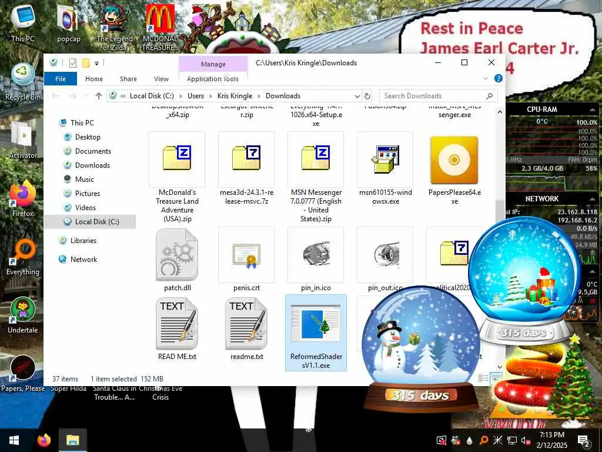Select Pictures in navigation pane

(87, 193)
